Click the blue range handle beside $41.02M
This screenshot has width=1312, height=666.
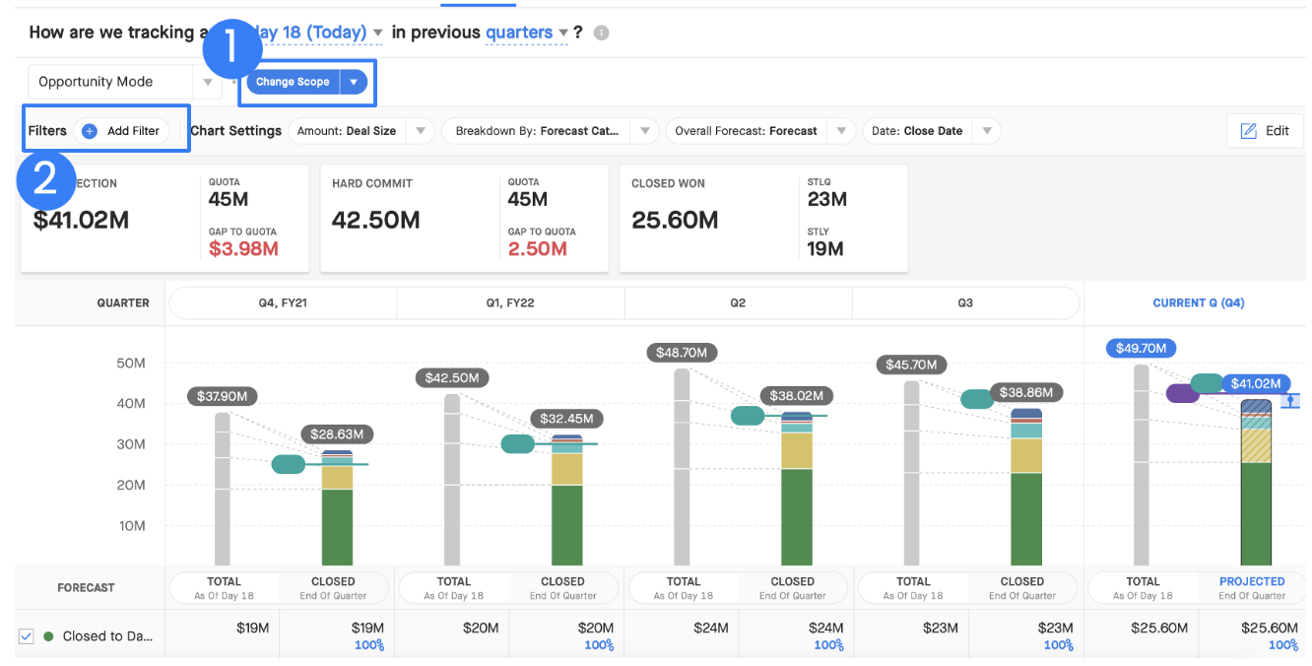1289,400
